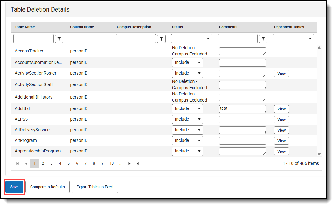
Task: Click View for ActivitySectionRoster dependent tables
Action: [281, 73]
